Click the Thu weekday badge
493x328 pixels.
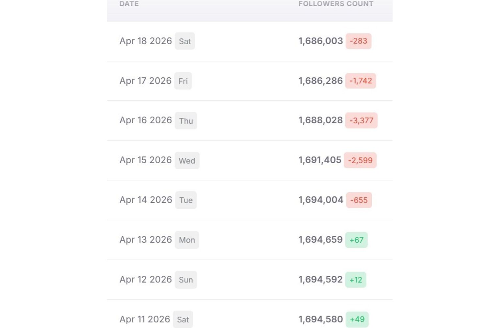coord(186,121)
